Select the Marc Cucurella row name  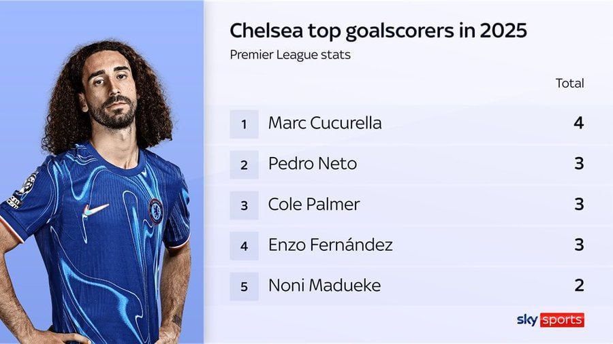click(325, 123)
